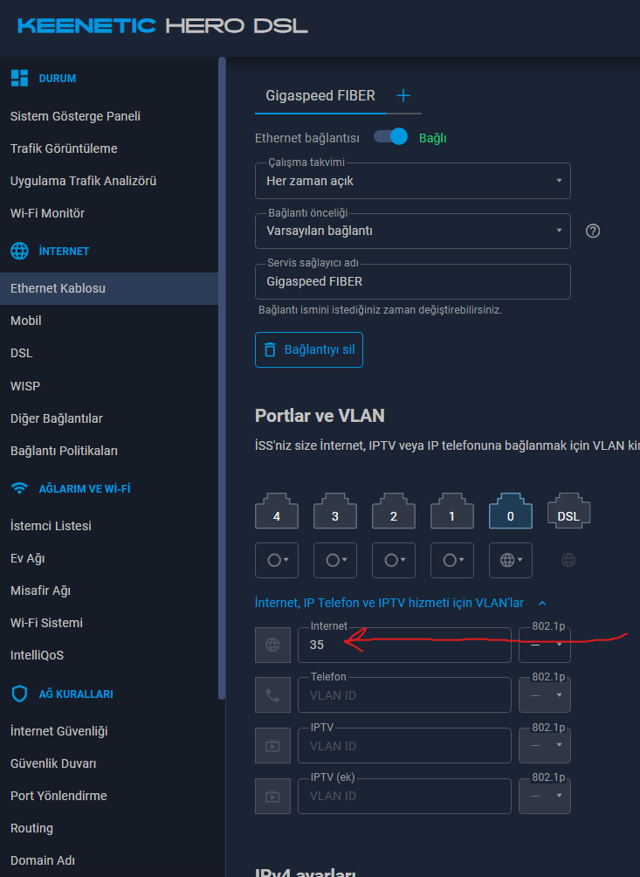
Task: Click the Servis sağlayıcı adı input field
Action: [412, 281]
